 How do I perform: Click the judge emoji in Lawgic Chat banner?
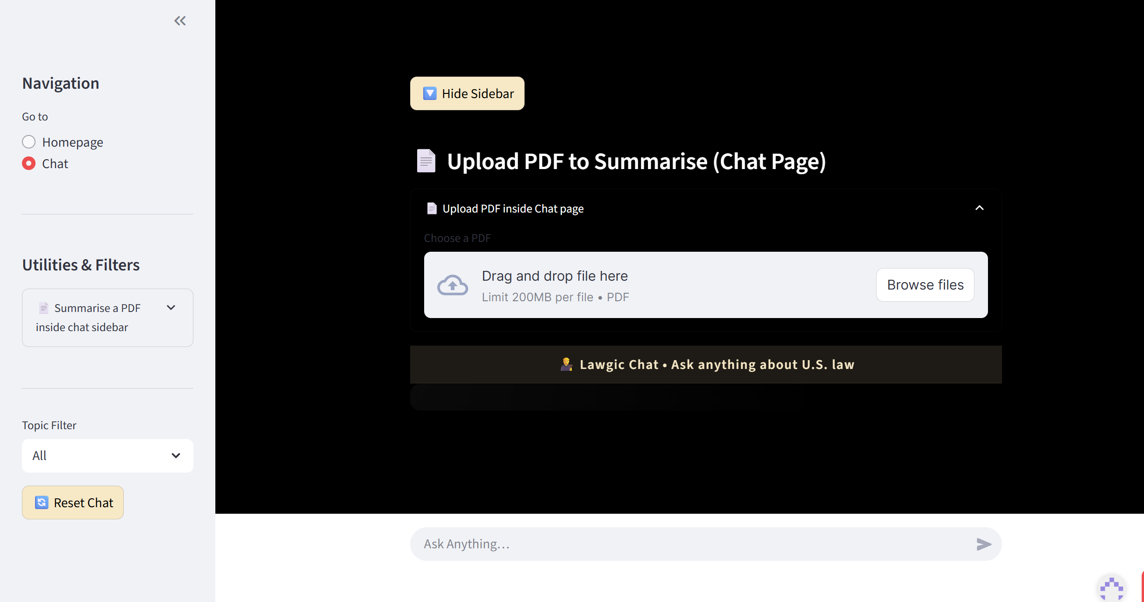(x=566, y=364)
